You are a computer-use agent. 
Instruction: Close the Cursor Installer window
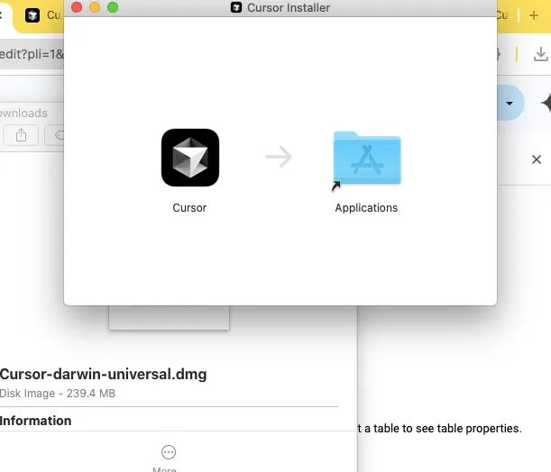point(77,7)
